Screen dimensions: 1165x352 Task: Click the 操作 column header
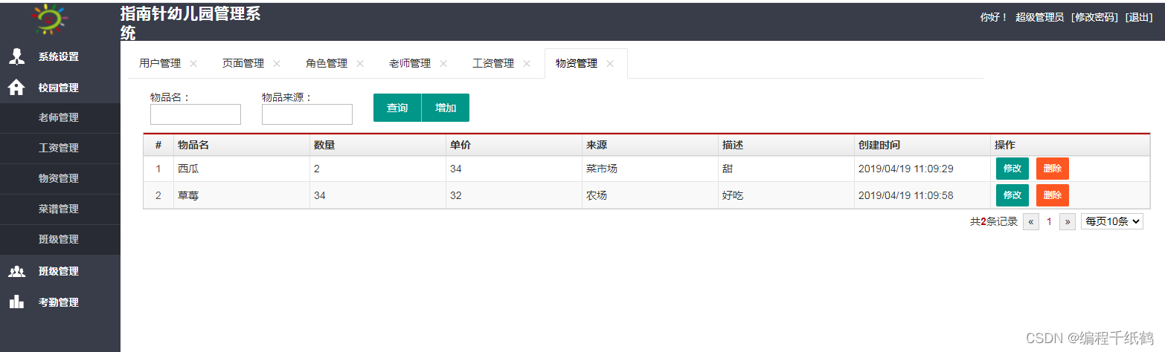coord(1071,145)
